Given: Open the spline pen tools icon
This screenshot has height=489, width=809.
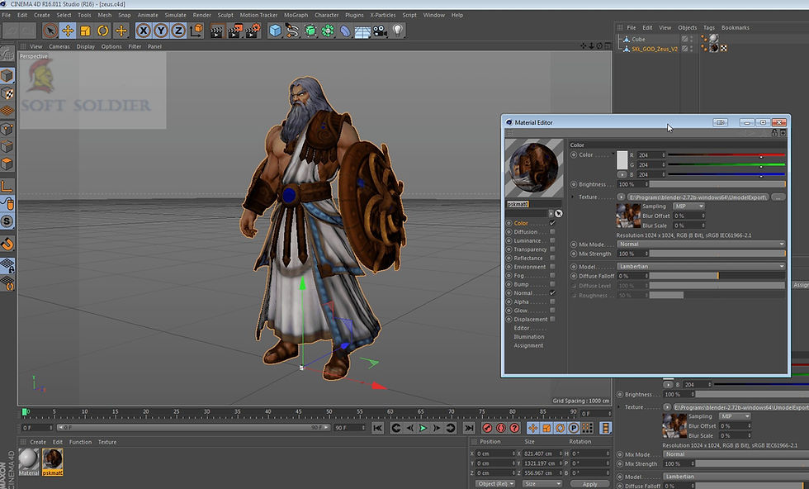Looking at the screenshot, I should pos(292,31).
